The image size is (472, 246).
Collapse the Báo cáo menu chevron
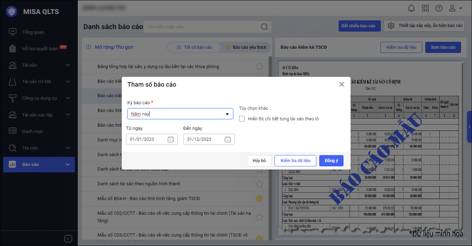point(68,164)
